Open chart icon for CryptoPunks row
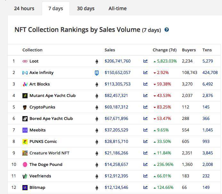 [x=145, y=107]
